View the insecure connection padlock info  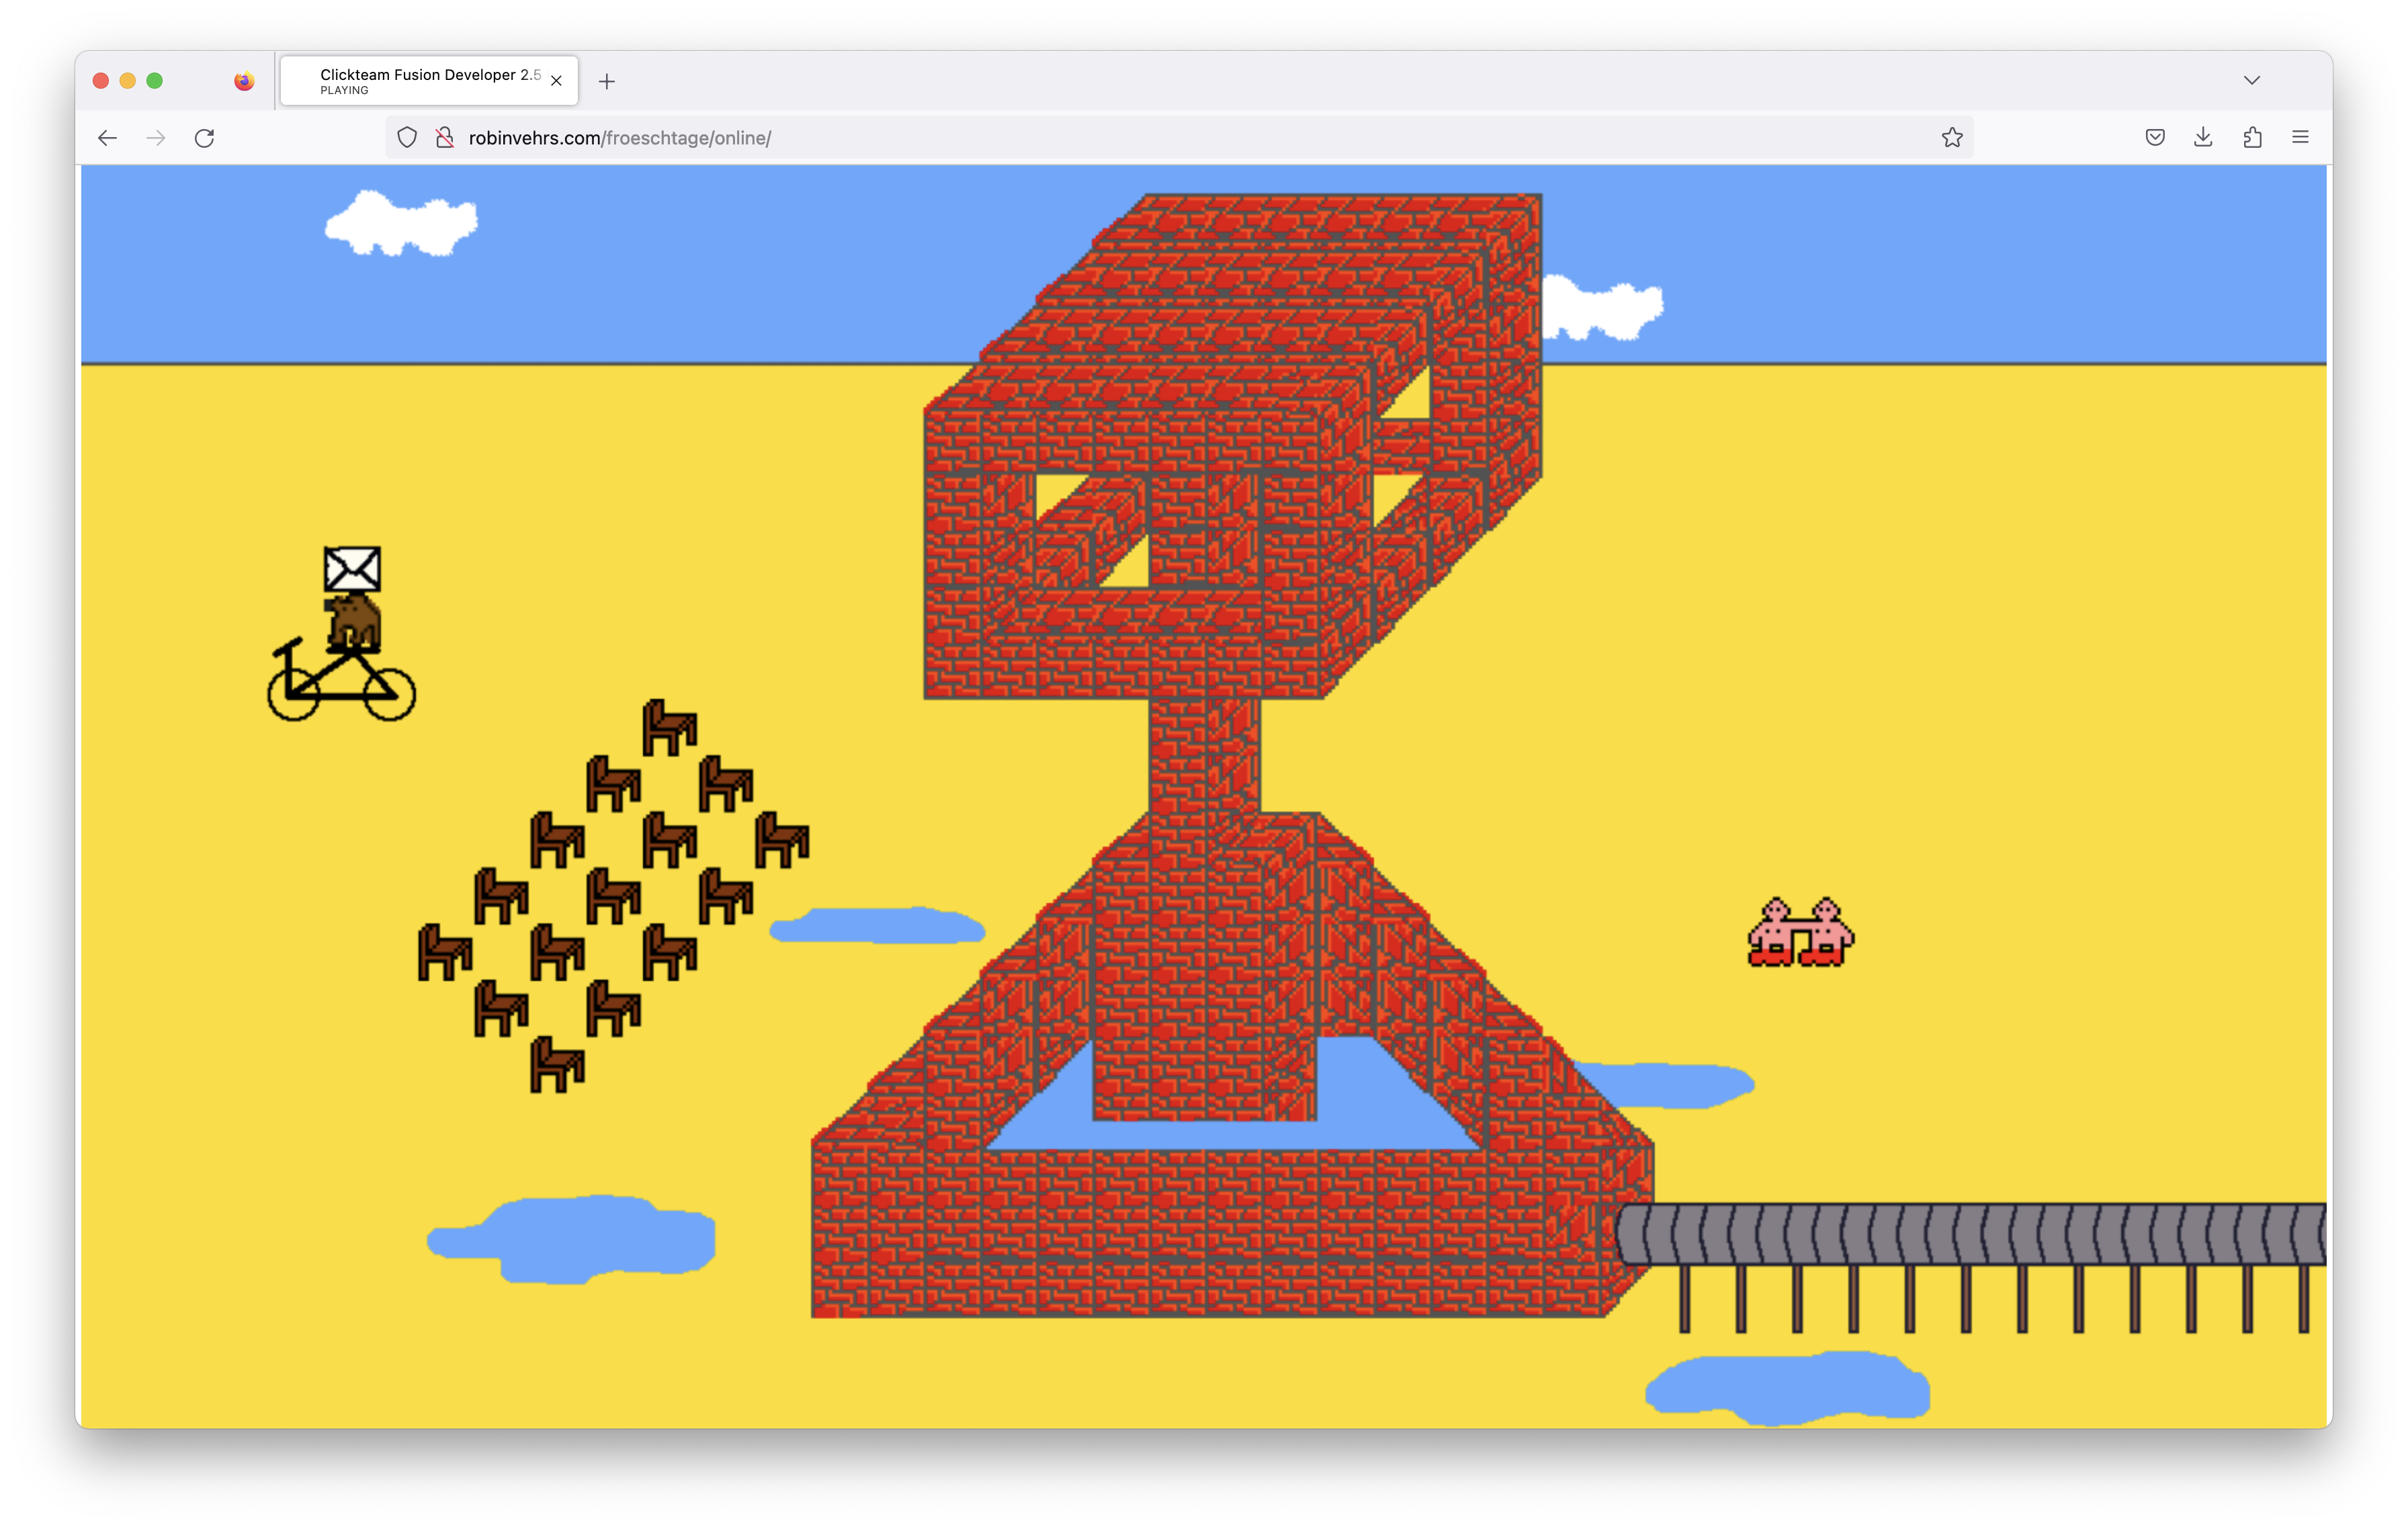(x=445, y=138)
